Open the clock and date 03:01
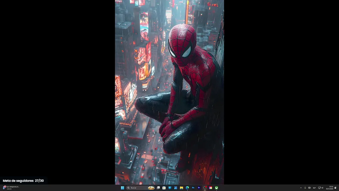Screen dimensions: 339x191 point(329,188)
